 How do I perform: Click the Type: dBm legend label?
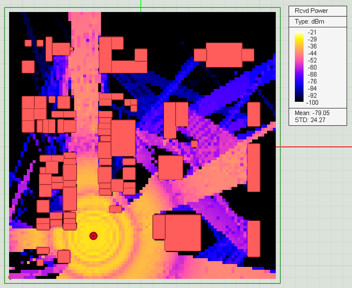309,22
